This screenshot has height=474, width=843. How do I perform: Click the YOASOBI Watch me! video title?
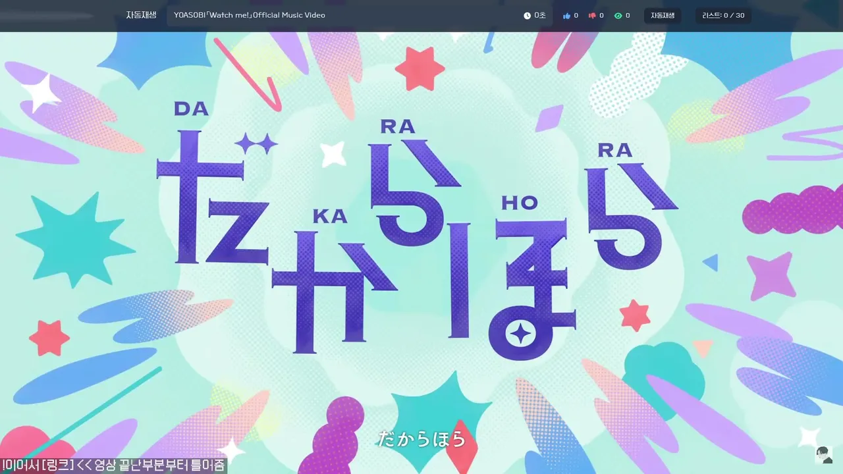(250, 15)
